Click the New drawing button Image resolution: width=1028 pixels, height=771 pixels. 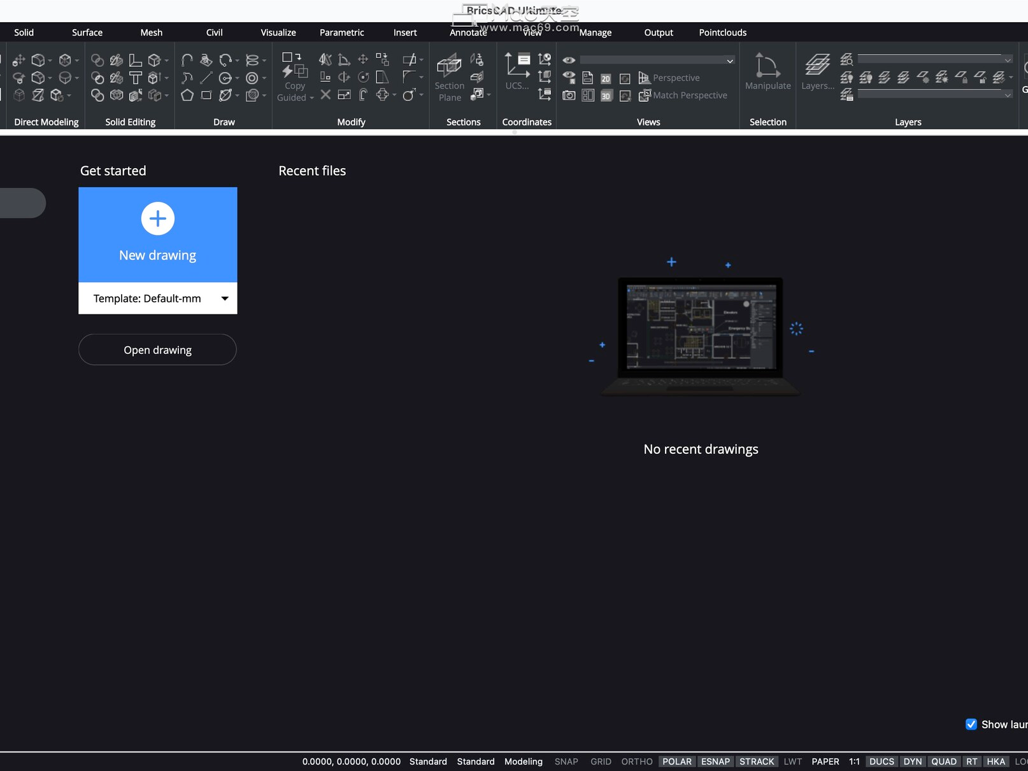click(157, 234)
